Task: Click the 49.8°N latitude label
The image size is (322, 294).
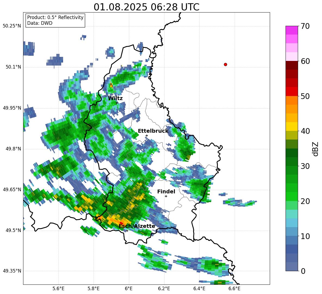Action: point(13,148)
